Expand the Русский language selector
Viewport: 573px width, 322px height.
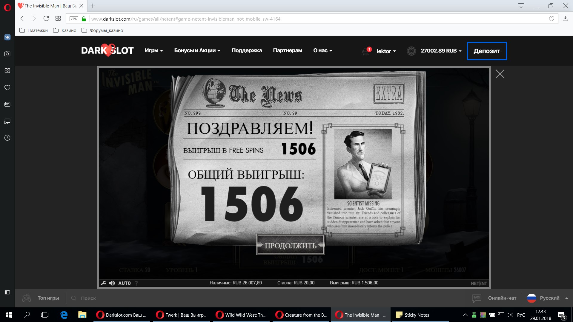[548, 298]
